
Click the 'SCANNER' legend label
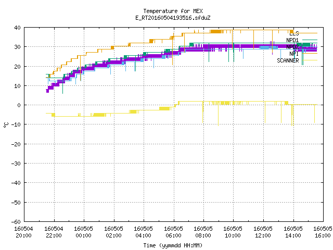pos(288,60)
